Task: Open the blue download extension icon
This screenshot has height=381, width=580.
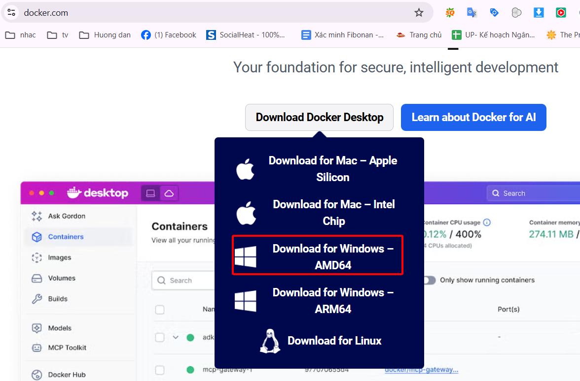Action: tap(539, 13)
